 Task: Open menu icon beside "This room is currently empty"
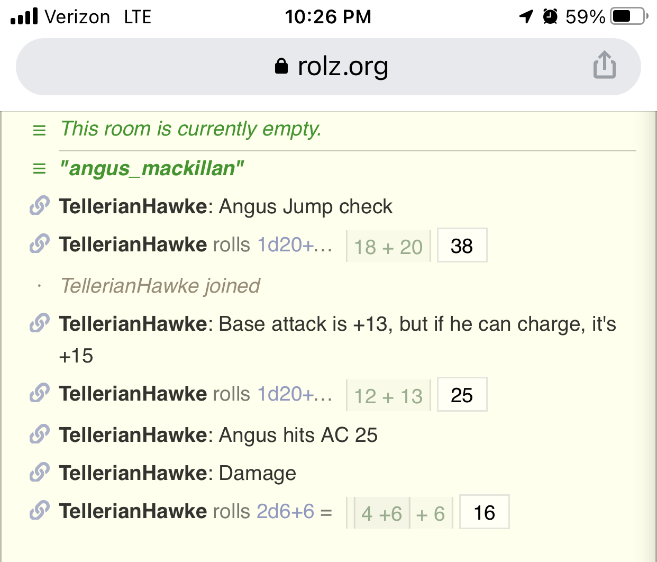click(x=39, y=130)
